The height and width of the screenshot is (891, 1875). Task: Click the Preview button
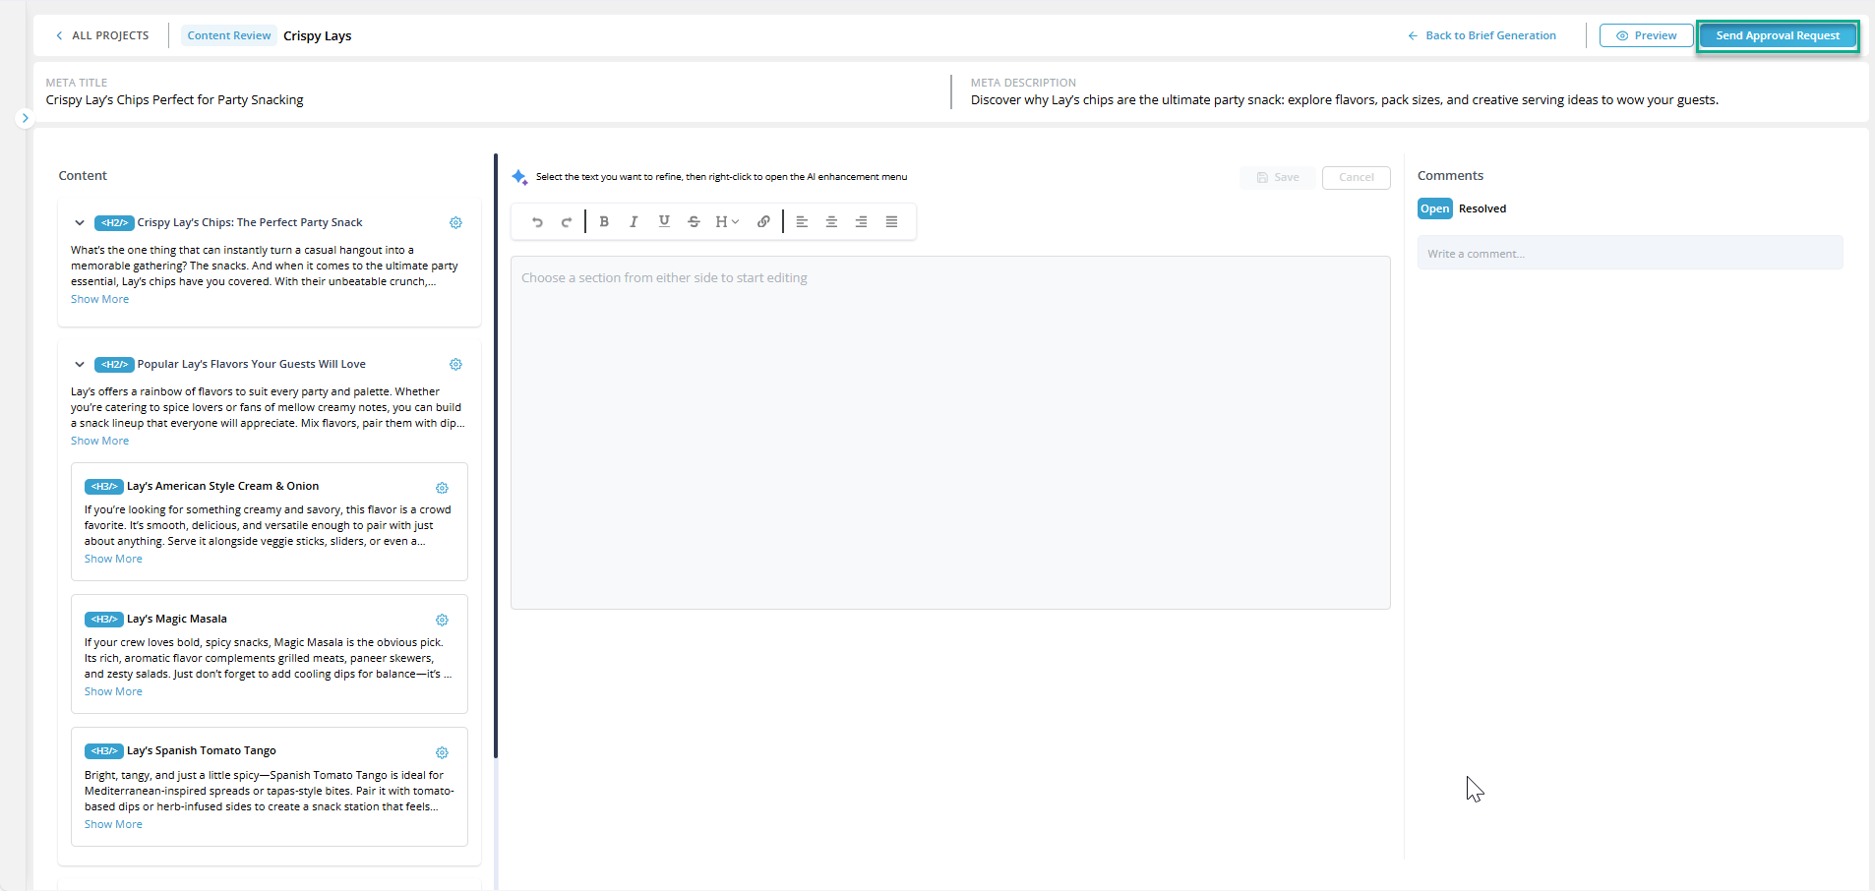[x=1646, y=35]
